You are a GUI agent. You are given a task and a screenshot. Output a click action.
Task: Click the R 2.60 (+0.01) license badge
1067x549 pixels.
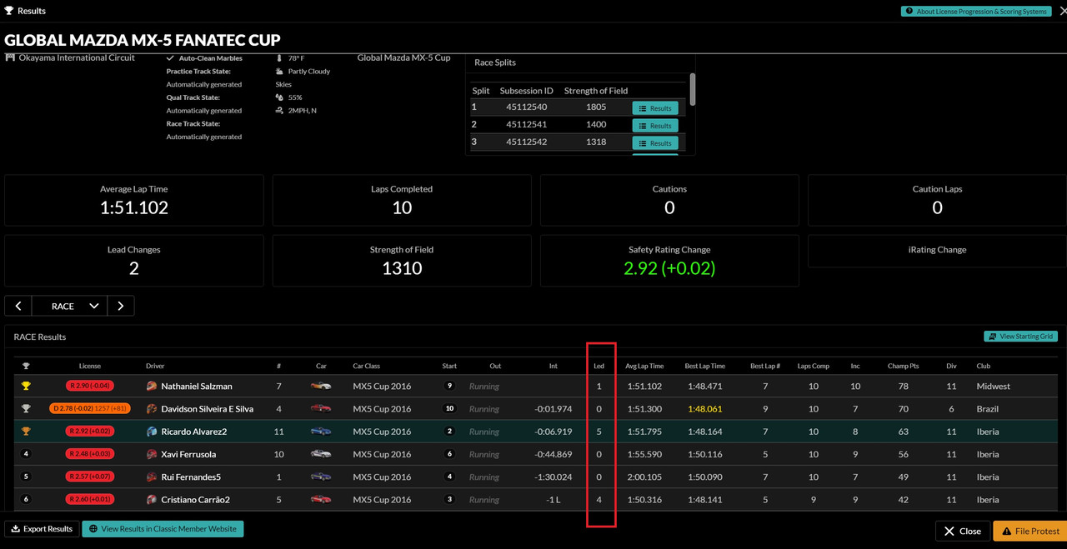click(x=90, y=500)
